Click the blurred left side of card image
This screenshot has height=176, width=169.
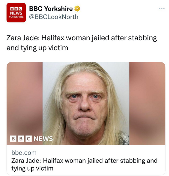point(24,99)
